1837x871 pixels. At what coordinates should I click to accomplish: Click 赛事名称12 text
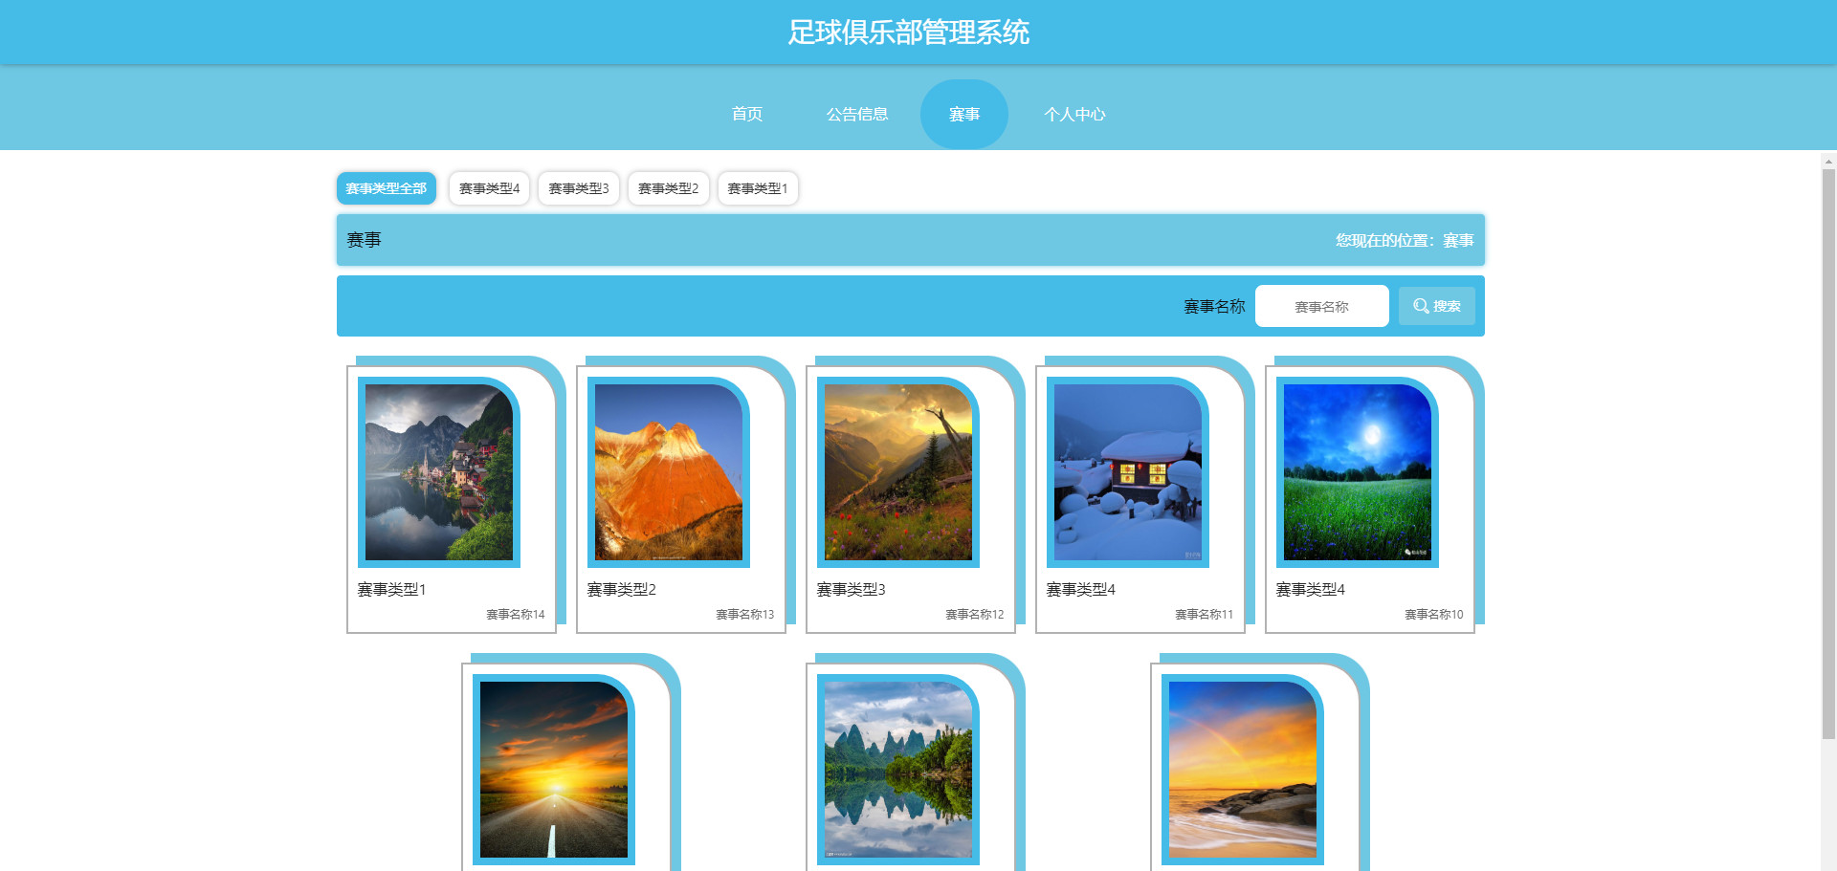975,615
